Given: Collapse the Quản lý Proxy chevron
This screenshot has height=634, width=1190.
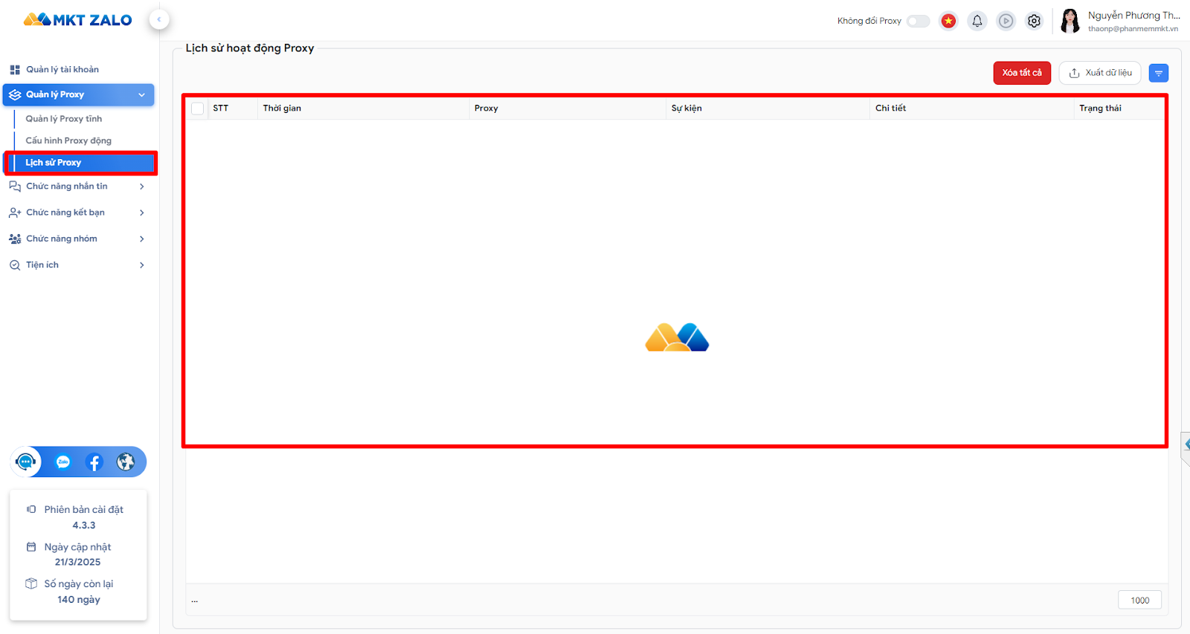Looking at the screenshot, I should click(141, 94).
